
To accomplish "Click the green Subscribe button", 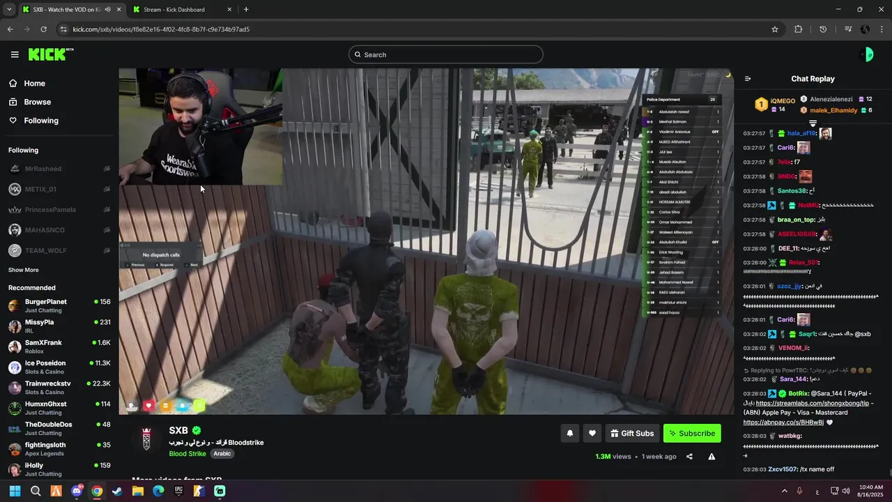I will (x=692, y=433).
